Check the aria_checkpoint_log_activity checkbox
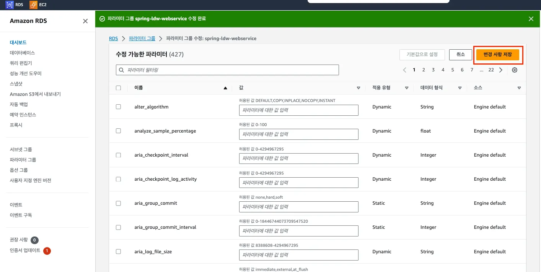The image size is (541, 272). pos(118,179)
